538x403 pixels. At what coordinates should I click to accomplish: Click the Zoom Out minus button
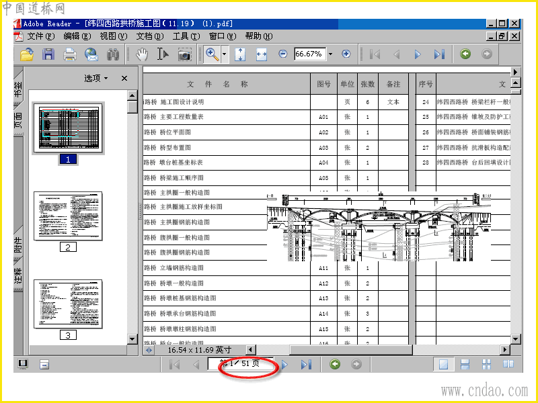(x=282, y=54)
